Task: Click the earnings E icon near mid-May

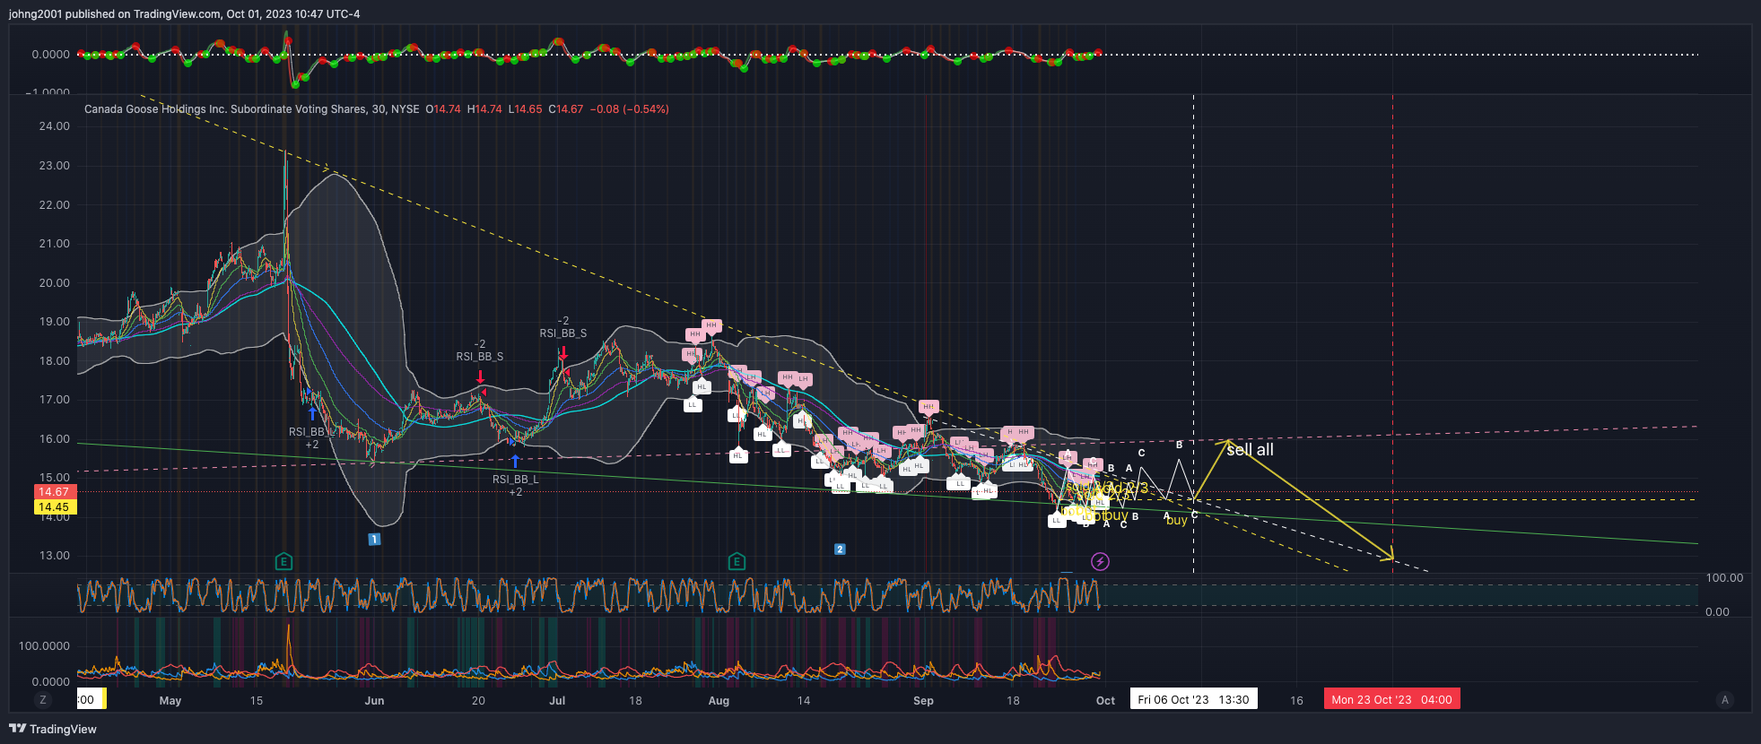Action: (x=283, y=562)
